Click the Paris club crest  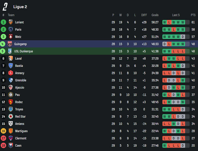click(x=11, y=29)
